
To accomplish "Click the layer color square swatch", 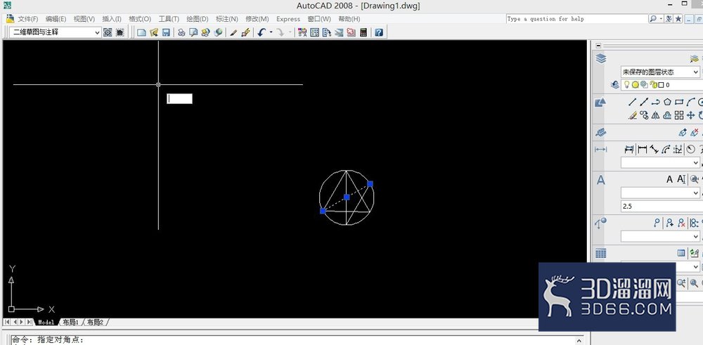I will click(x=661, y=85).
